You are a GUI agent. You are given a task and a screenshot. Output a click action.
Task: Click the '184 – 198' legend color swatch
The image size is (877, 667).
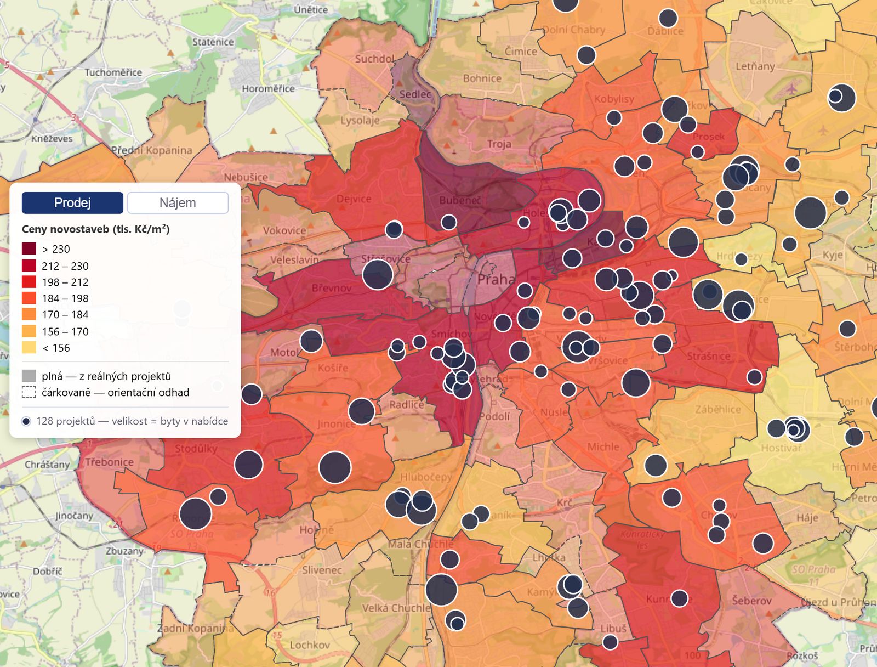point(29,298)
